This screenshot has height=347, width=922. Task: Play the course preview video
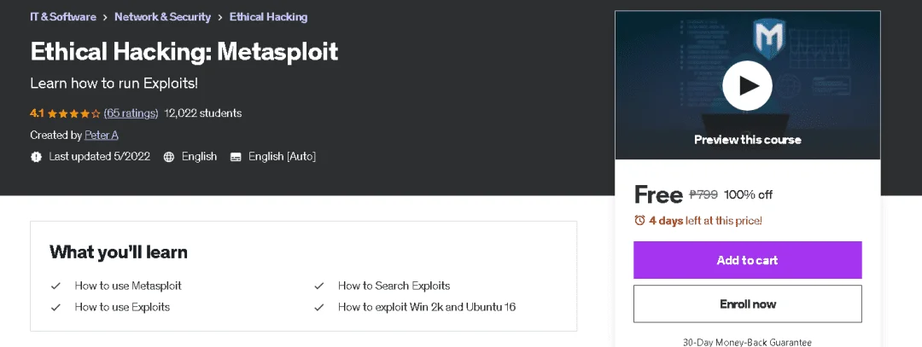coord(747,86)
